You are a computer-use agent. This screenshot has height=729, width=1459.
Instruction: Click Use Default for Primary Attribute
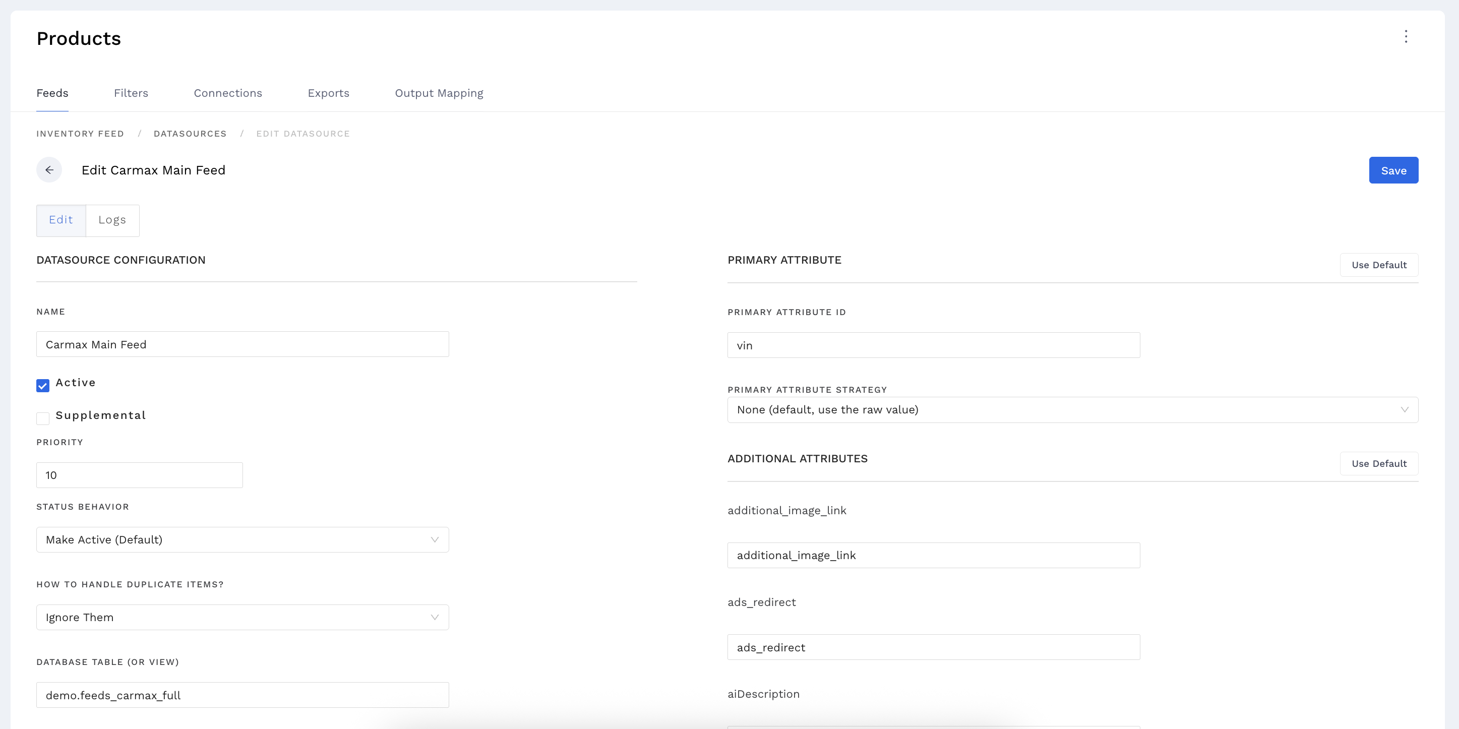(1378, 265)
